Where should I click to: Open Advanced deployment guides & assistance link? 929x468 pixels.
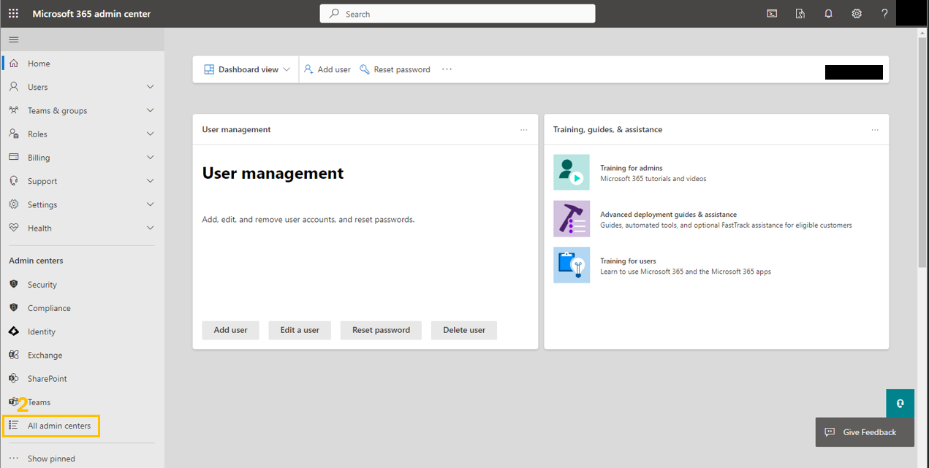coord(668,215)
